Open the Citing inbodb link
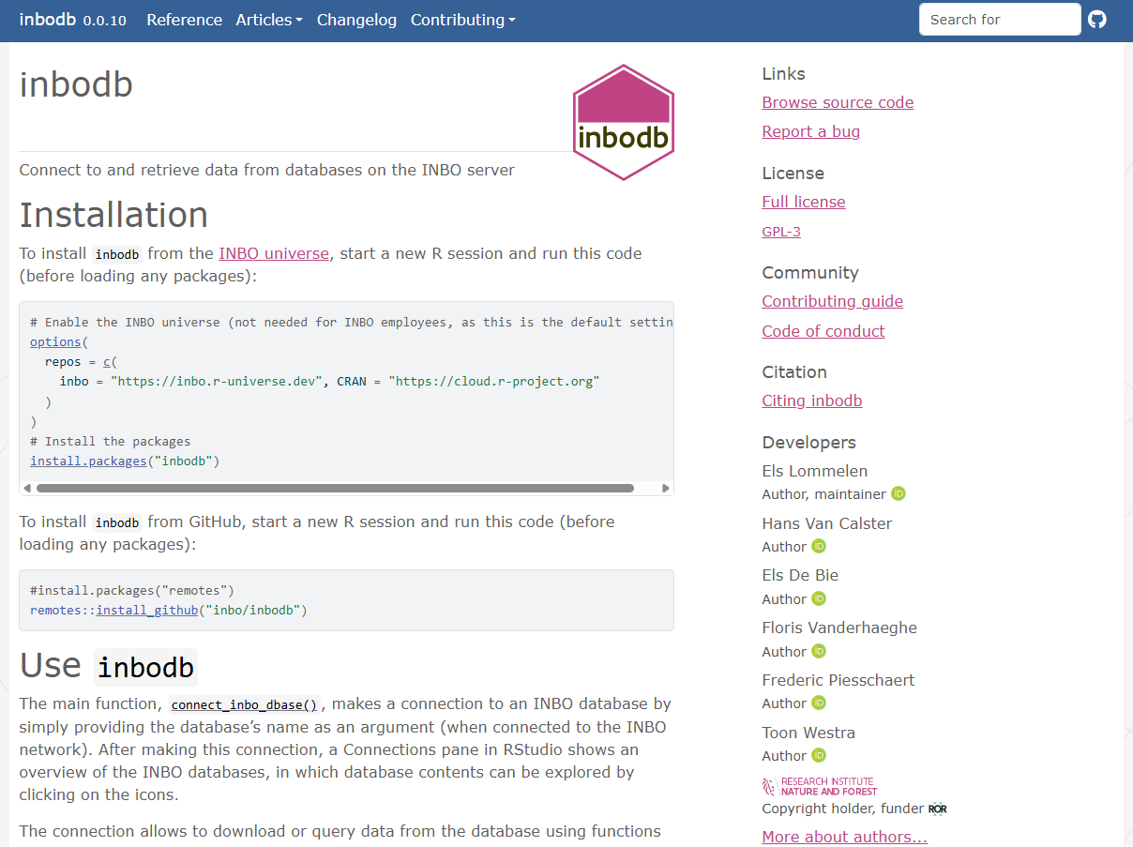Screen dimensions: 1133x847 tap(812, 401)
